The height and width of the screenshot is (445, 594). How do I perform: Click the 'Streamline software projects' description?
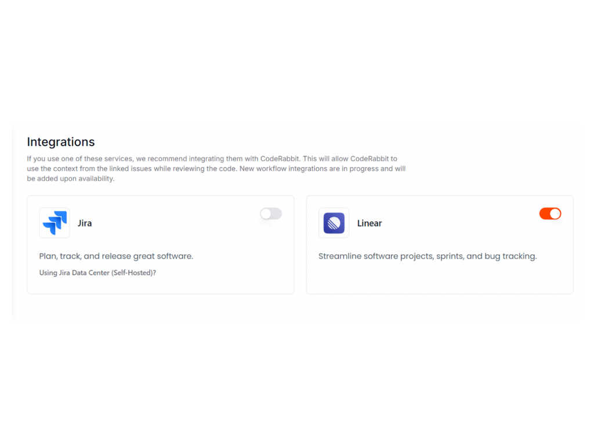coord(428,256)
